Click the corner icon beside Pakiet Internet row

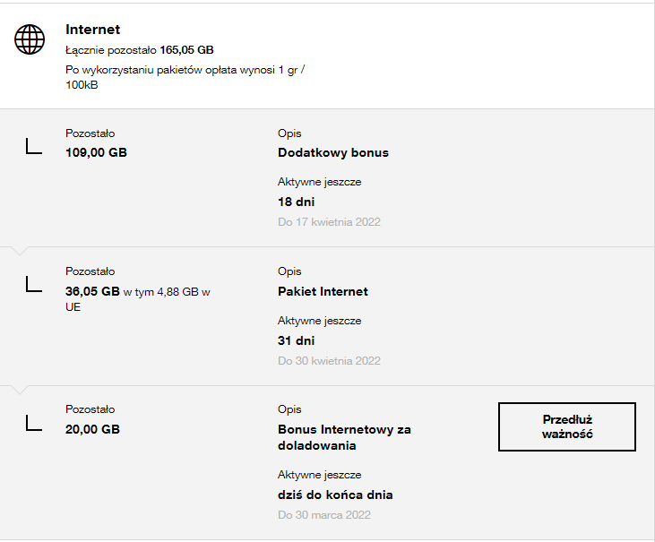[34, 284]
